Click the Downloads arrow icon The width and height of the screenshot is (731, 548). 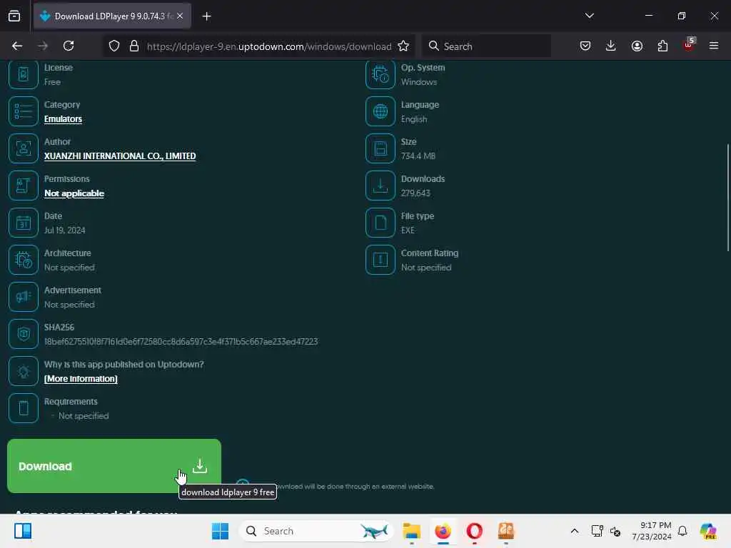[380, 186]
